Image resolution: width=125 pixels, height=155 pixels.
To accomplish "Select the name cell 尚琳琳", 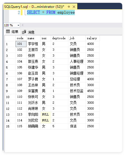I will click(x=33, y=109).
